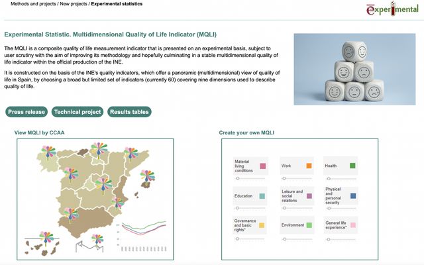Image resolution: width=424 pixels, height=265 pixels.
Task: Click the Environment light green swatch
Action: pos(309,225)
